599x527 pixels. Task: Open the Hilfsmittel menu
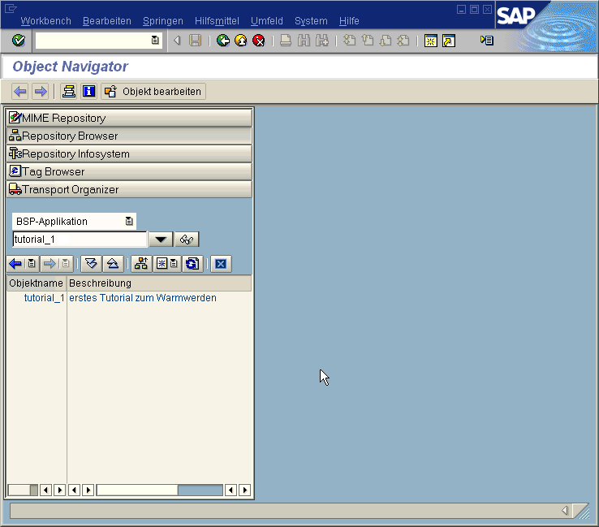(x=217, y=20)
